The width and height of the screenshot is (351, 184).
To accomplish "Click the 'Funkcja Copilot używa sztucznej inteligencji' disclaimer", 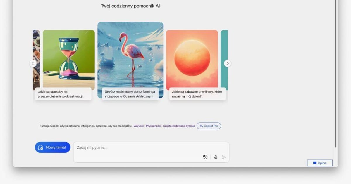I will pyautogui.click(x=86, y=126).
